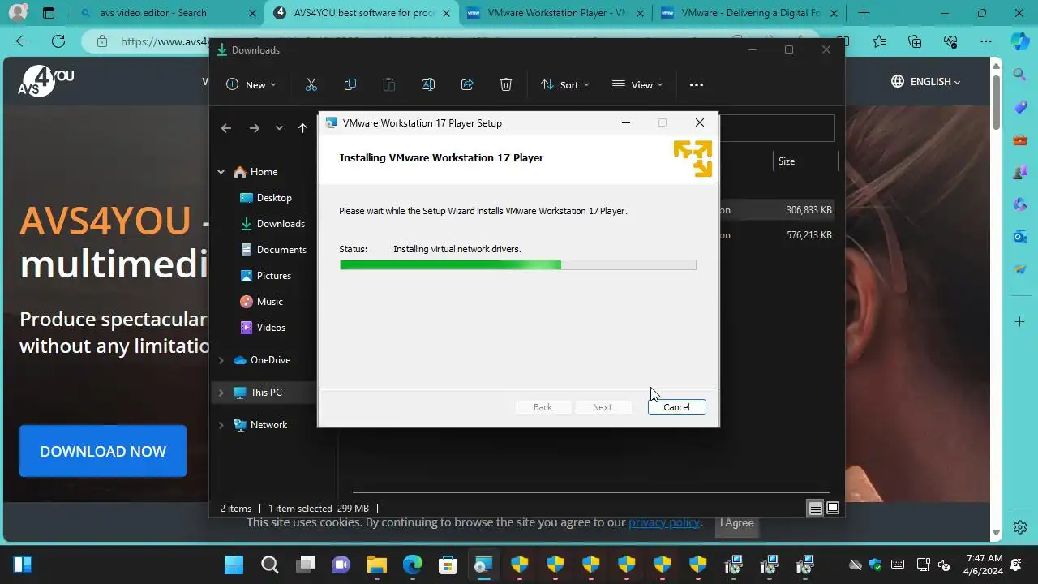Click the privacy policy link
1038x584 pixels.
coord(664,522)
